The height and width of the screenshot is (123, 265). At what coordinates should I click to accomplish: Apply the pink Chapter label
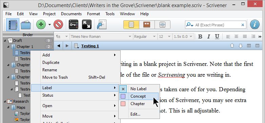(139, 104)
